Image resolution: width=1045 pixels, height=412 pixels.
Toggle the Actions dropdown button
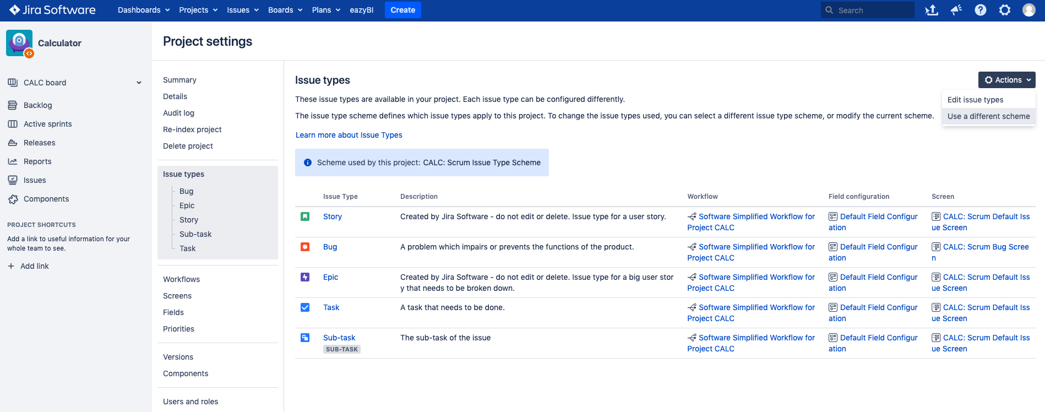click(x=1006, y=80)
